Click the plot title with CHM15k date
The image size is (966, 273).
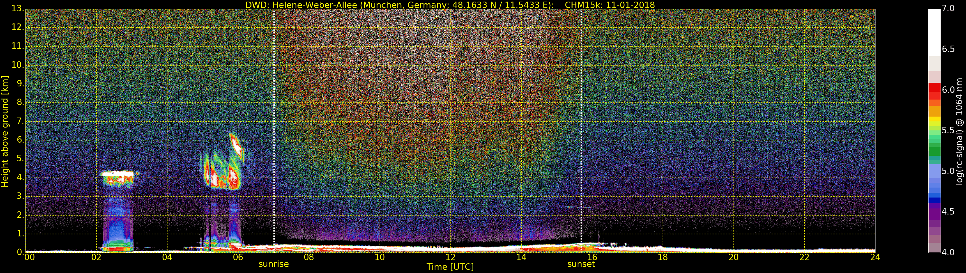tap(450, 5)
